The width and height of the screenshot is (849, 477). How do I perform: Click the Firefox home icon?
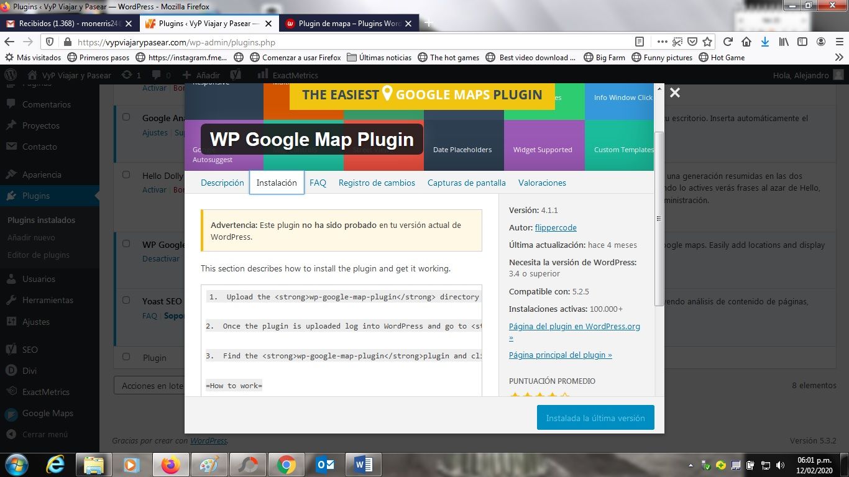(x=746, y=42)
